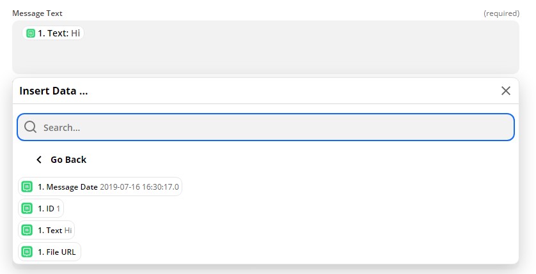Focus the Search input box
536x274 pixels.
[265, 127]
